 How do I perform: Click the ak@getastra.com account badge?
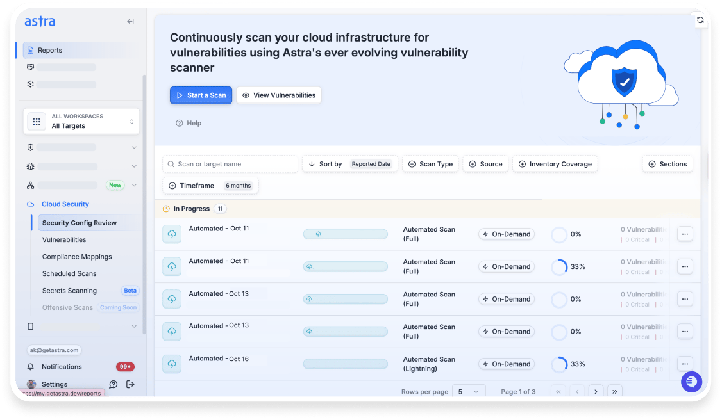tap(55, 350)
